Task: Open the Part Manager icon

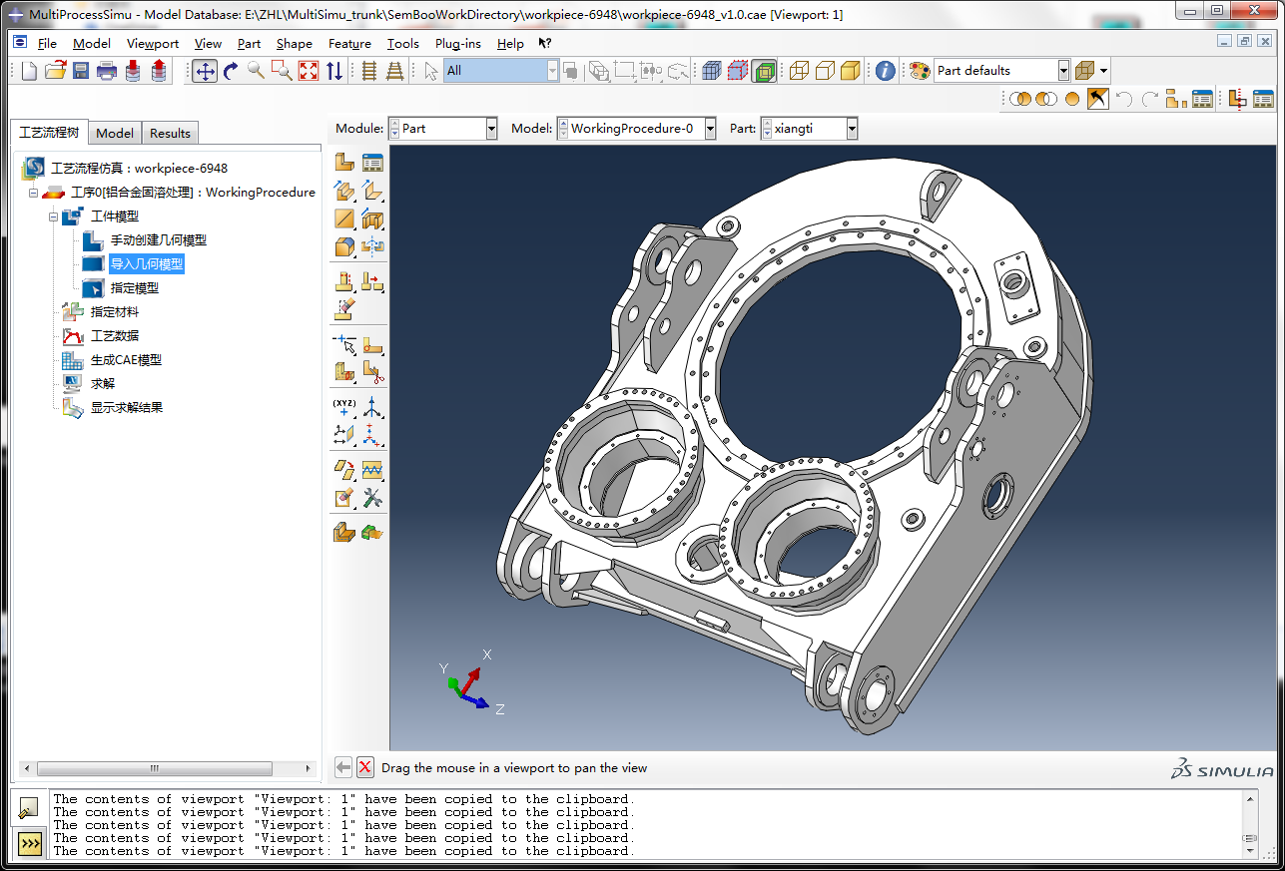Action: (372, 163)
